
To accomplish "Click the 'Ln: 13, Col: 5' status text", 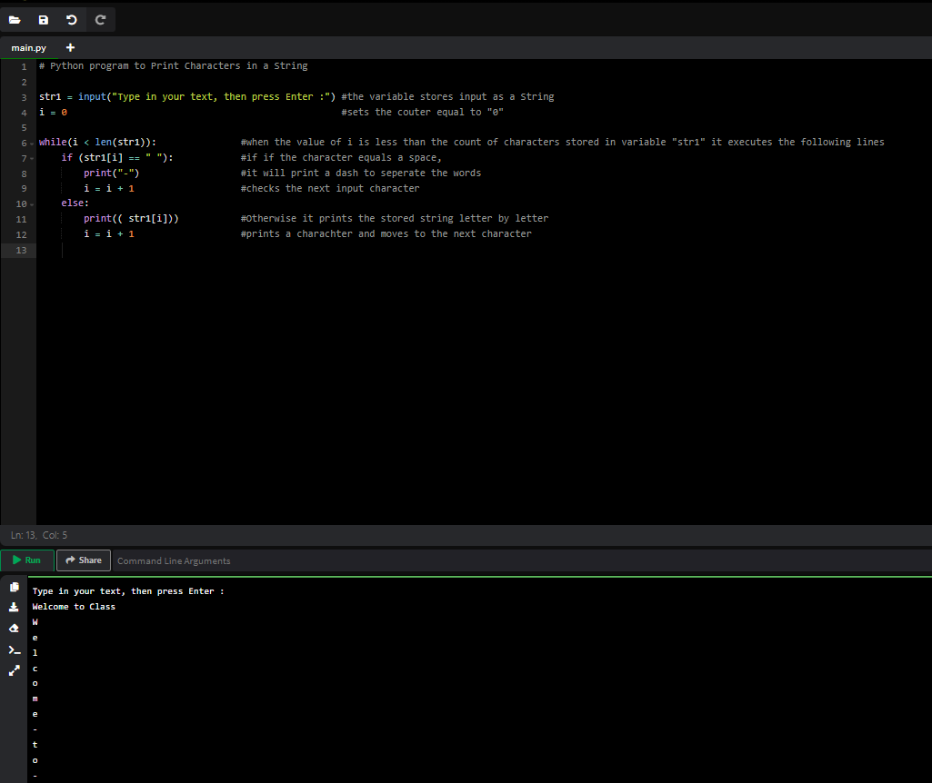I will [39, 535].
